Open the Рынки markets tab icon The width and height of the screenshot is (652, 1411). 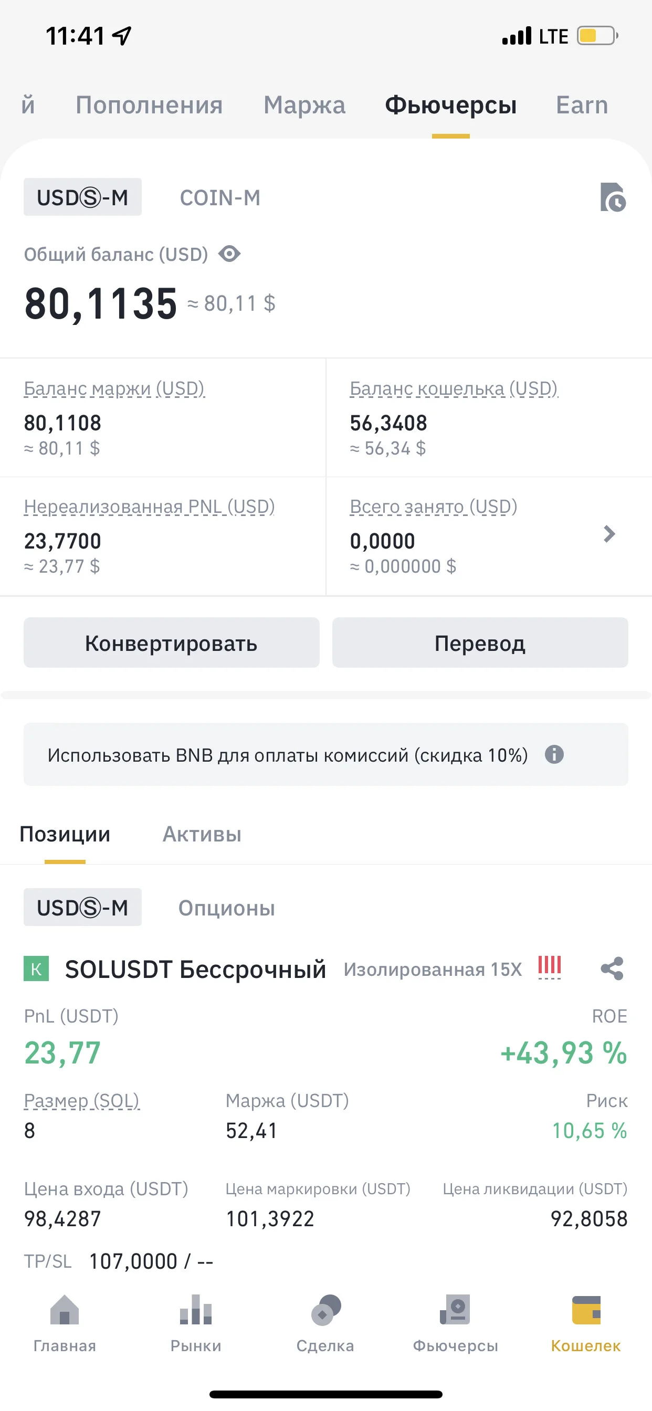[x=196, y=1310]
